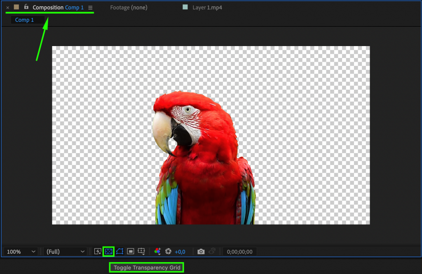Open the Fast Previews dropdown arrow

coord(100,254)
